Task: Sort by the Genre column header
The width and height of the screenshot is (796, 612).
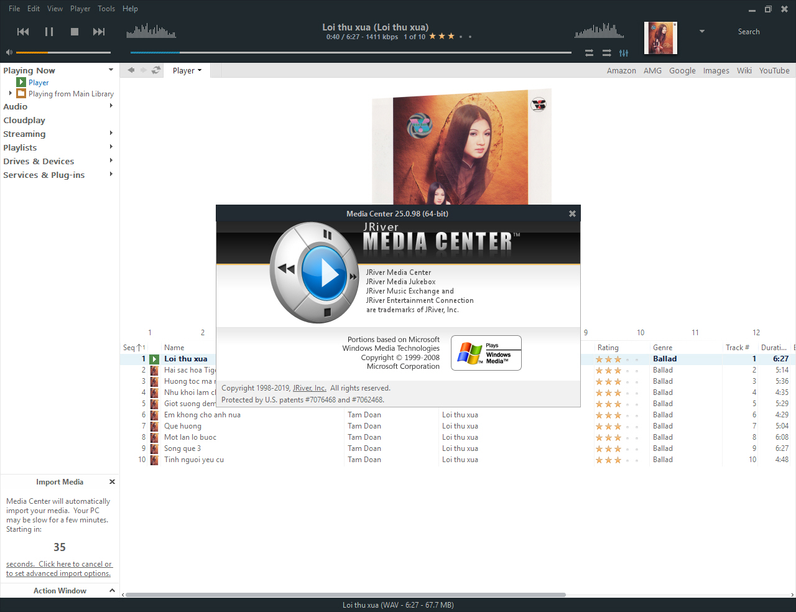Action: pos(663,348)
